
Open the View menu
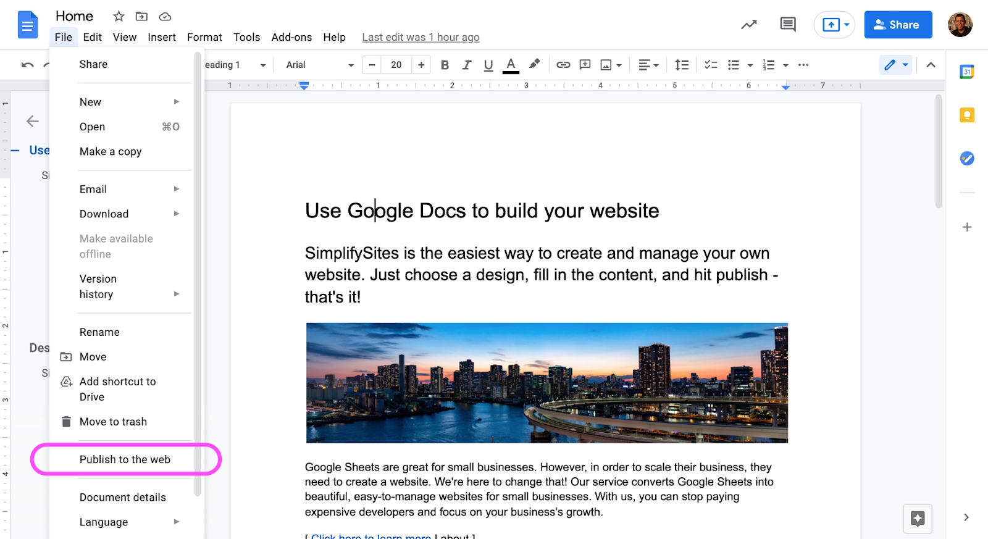[125, 37]
